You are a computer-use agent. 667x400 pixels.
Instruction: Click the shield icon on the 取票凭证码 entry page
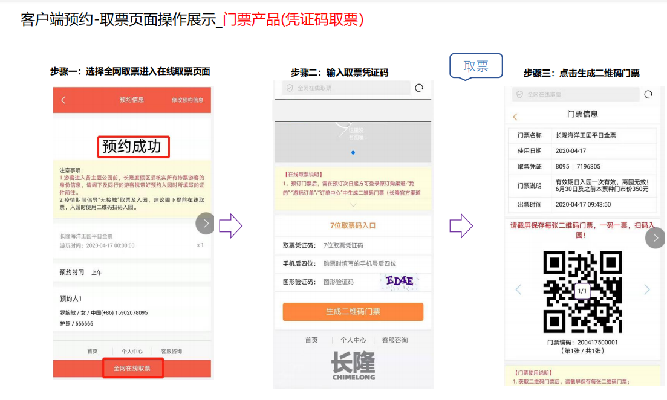[290, 88]
